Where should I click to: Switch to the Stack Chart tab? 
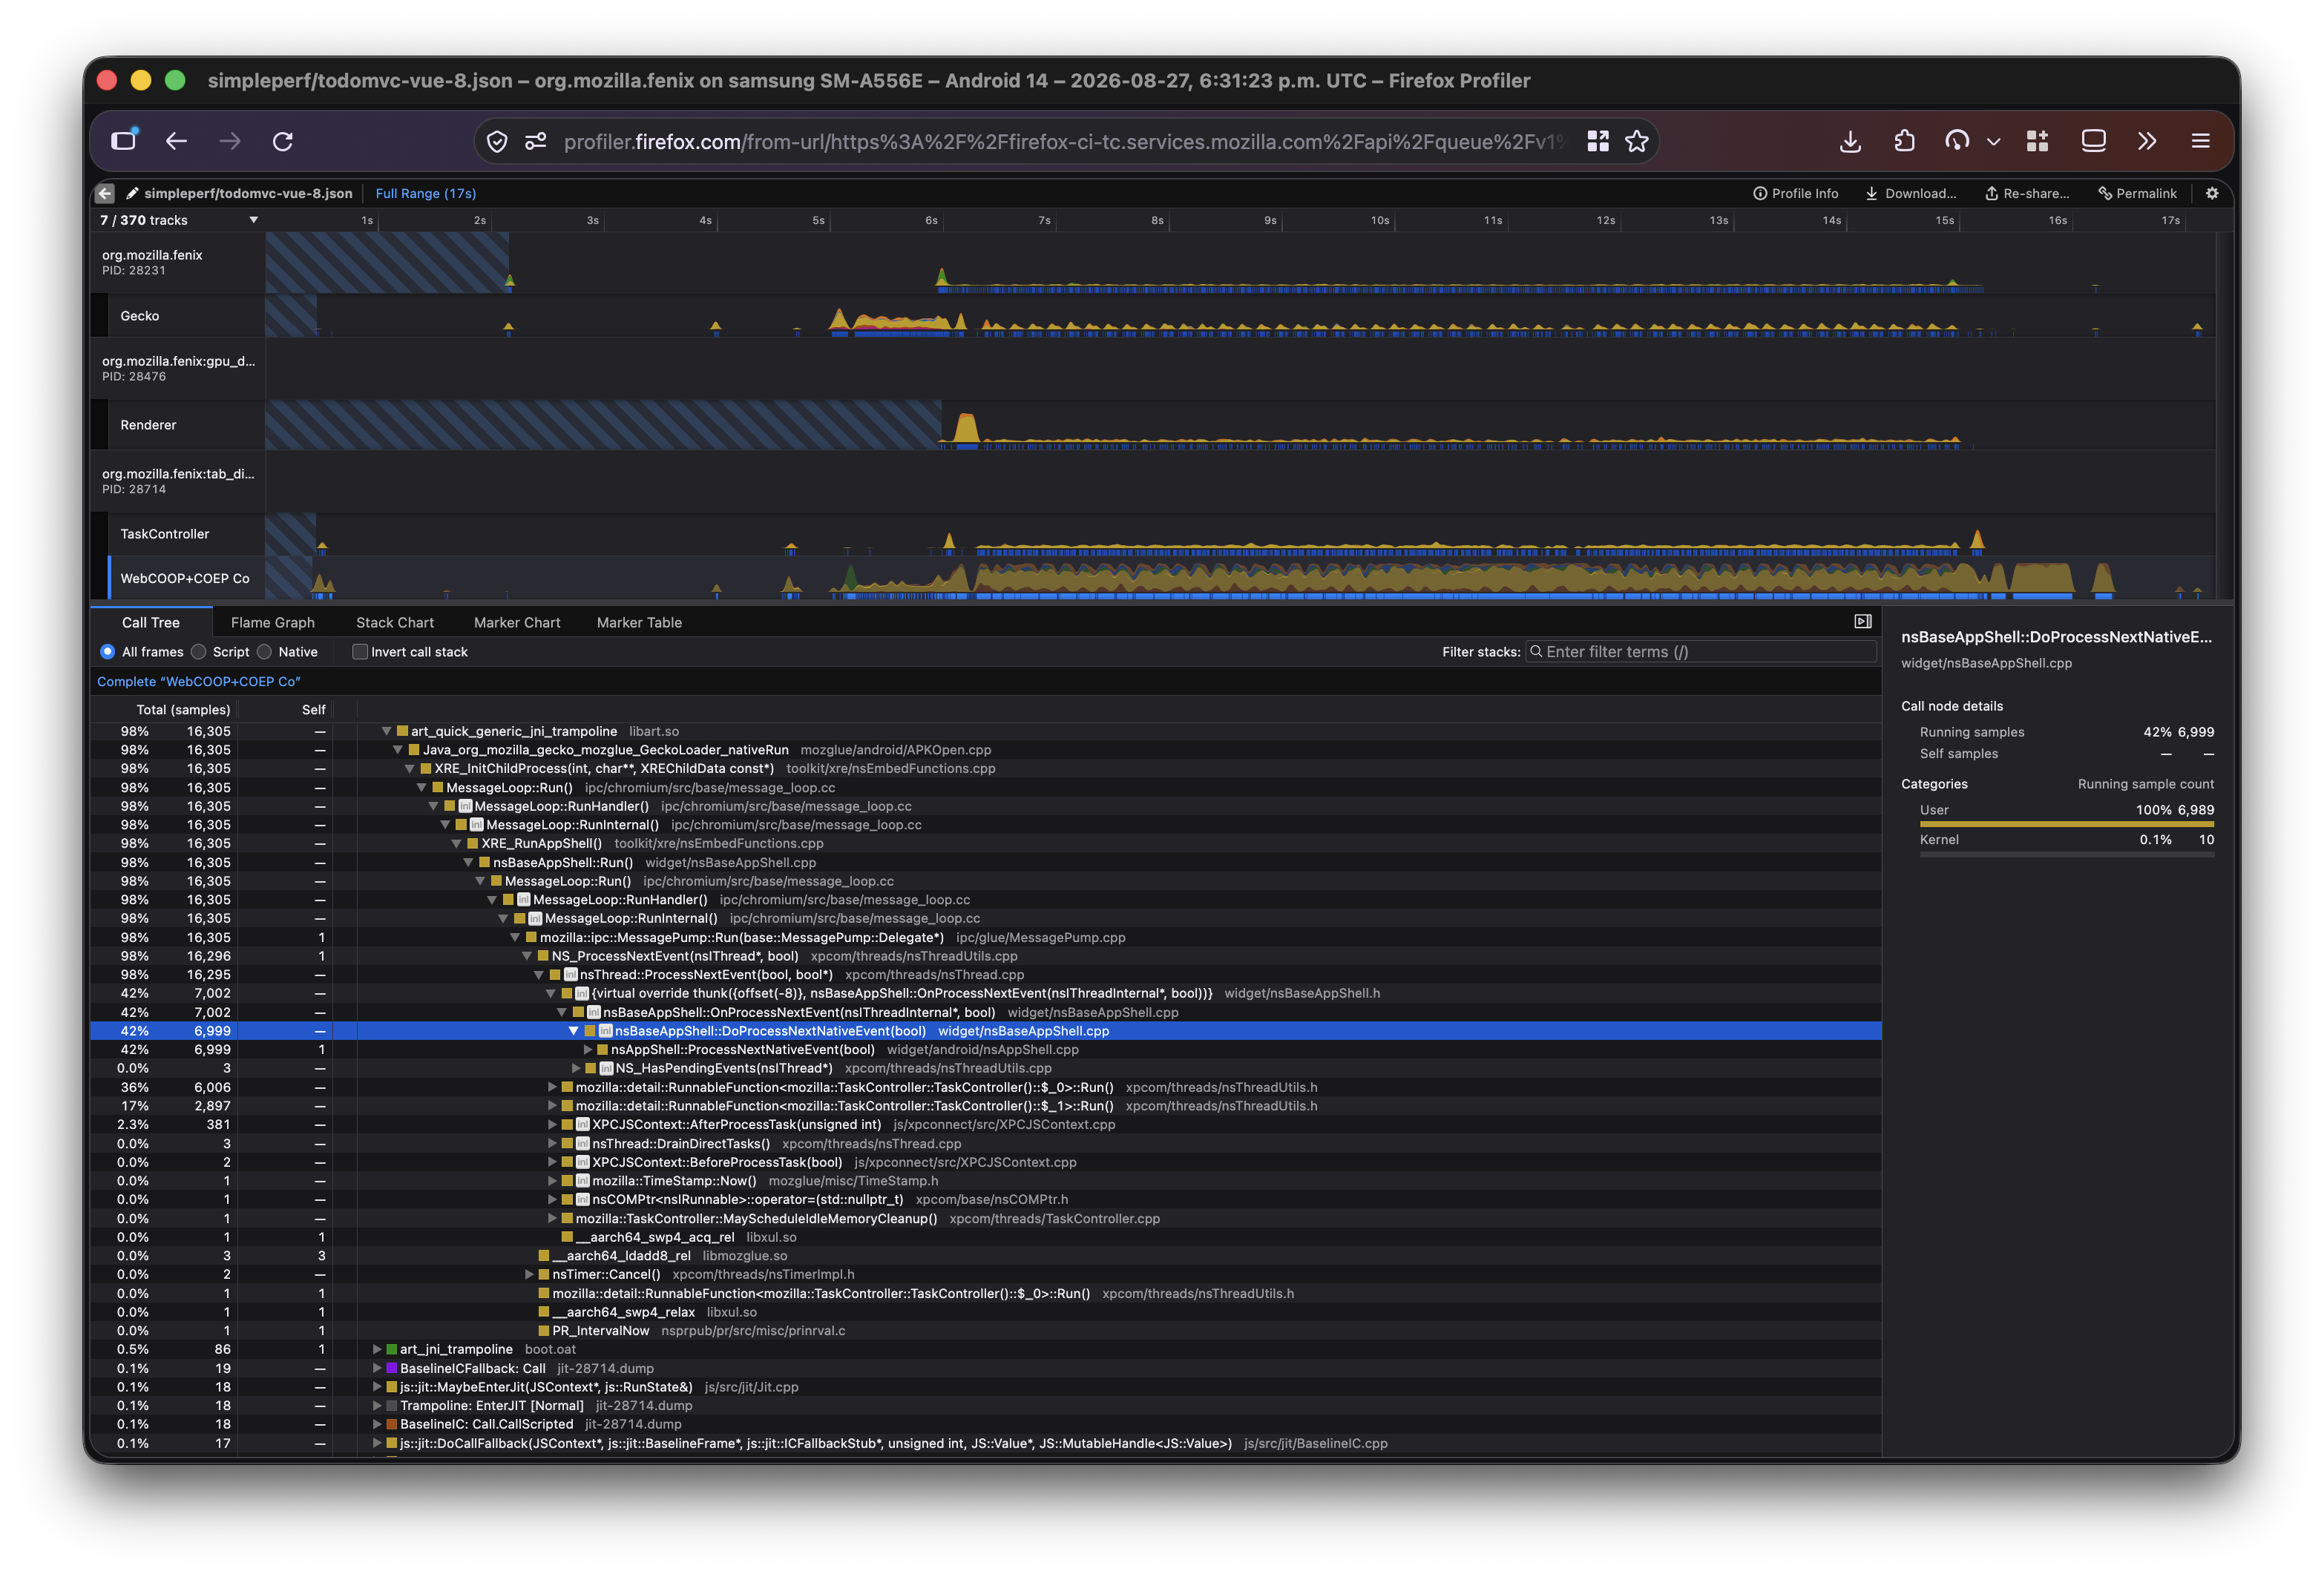coord(395,622)
